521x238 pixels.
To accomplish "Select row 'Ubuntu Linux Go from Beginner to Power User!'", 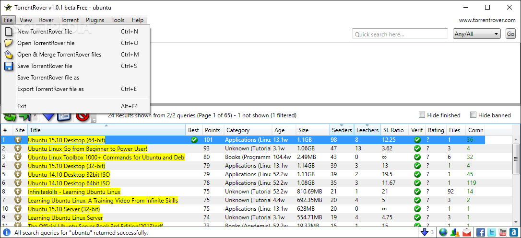I will click(243, 148).
